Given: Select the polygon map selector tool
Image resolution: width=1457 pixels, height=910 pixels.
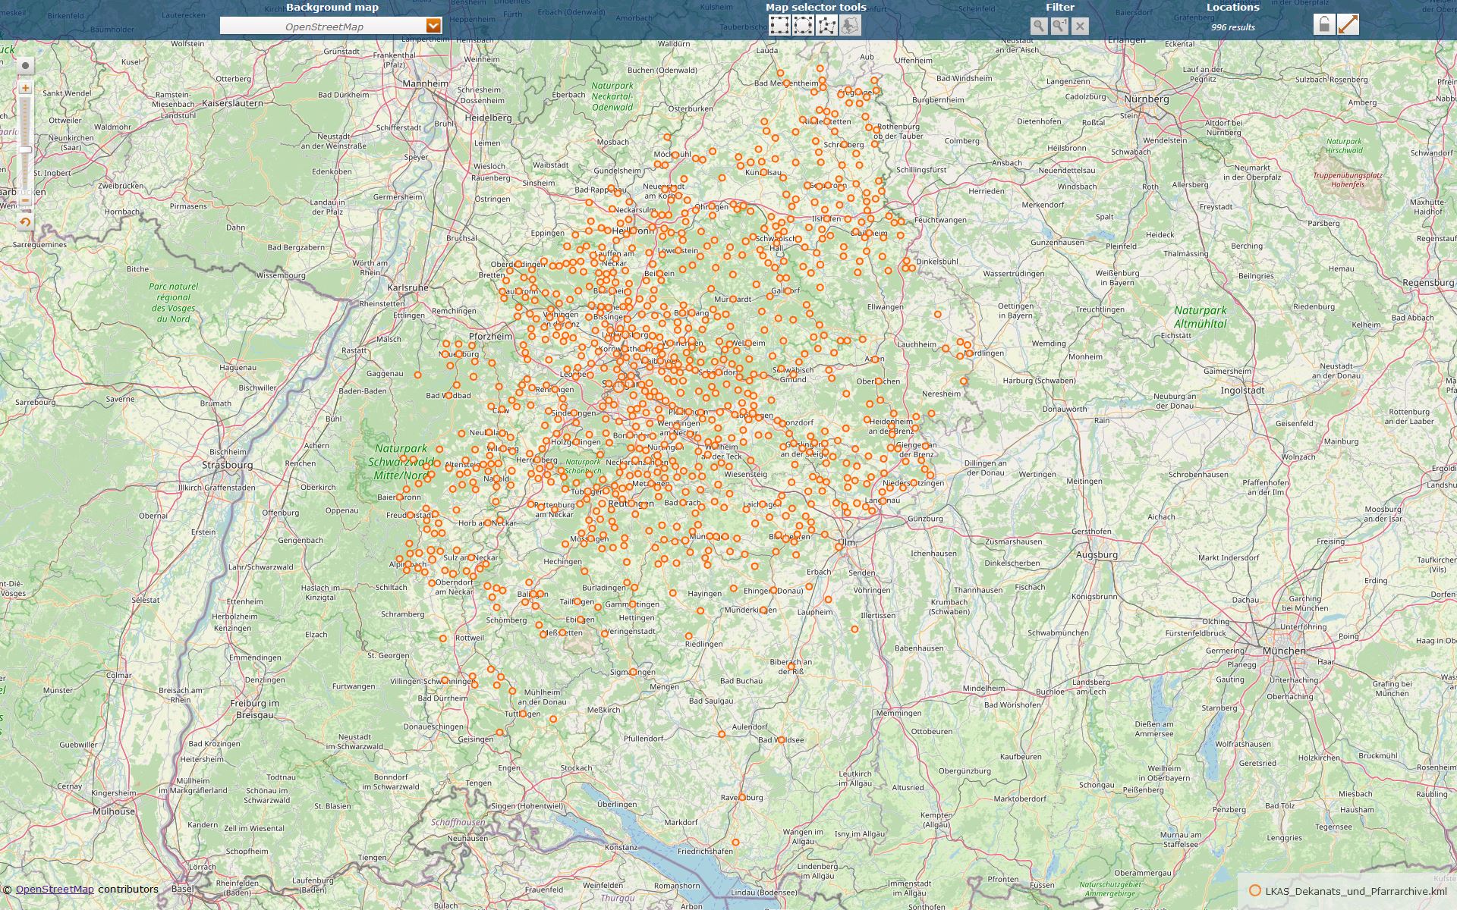Looking at the screenshot, I should point(826,26).
